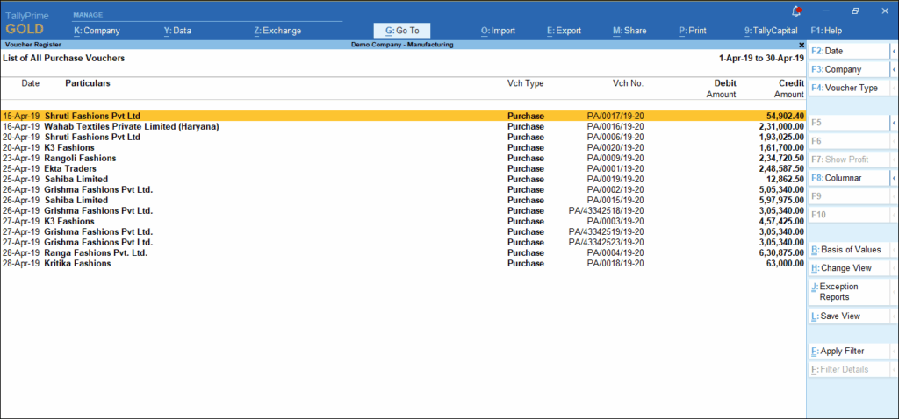Click the G: Go To button
This screenshot has width=899, height=419.
(x=402, y=31)
